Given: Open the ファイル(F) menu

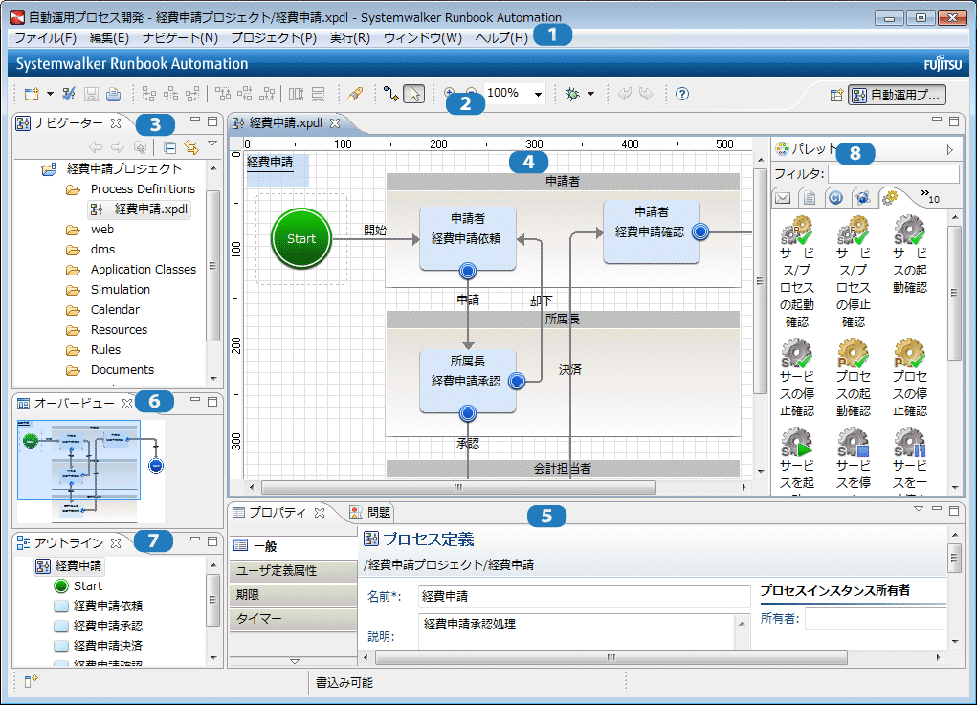Looking at the screenshot, I should [x=46, y=38].
